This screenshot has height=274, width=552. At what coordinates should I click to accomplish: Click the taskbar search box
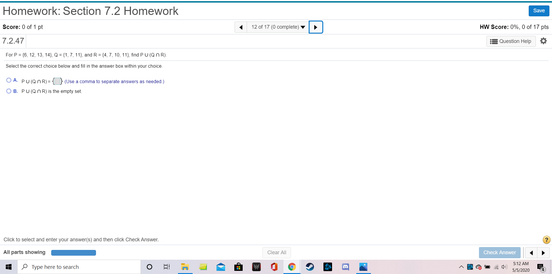pyautogui.click(x=79, y=267)
